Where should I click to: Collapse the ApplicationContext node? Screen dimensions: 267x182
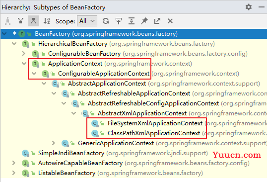pos(24,64)
